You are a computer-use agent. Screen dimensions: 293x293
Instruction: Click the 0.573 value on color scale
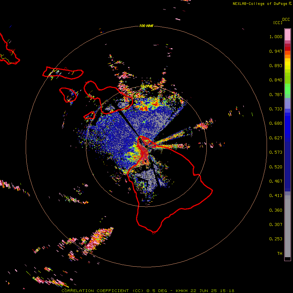click(x=276, y=152)
